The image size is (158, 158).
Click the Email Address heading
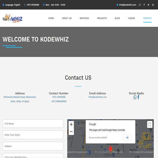tap(97, 93)
